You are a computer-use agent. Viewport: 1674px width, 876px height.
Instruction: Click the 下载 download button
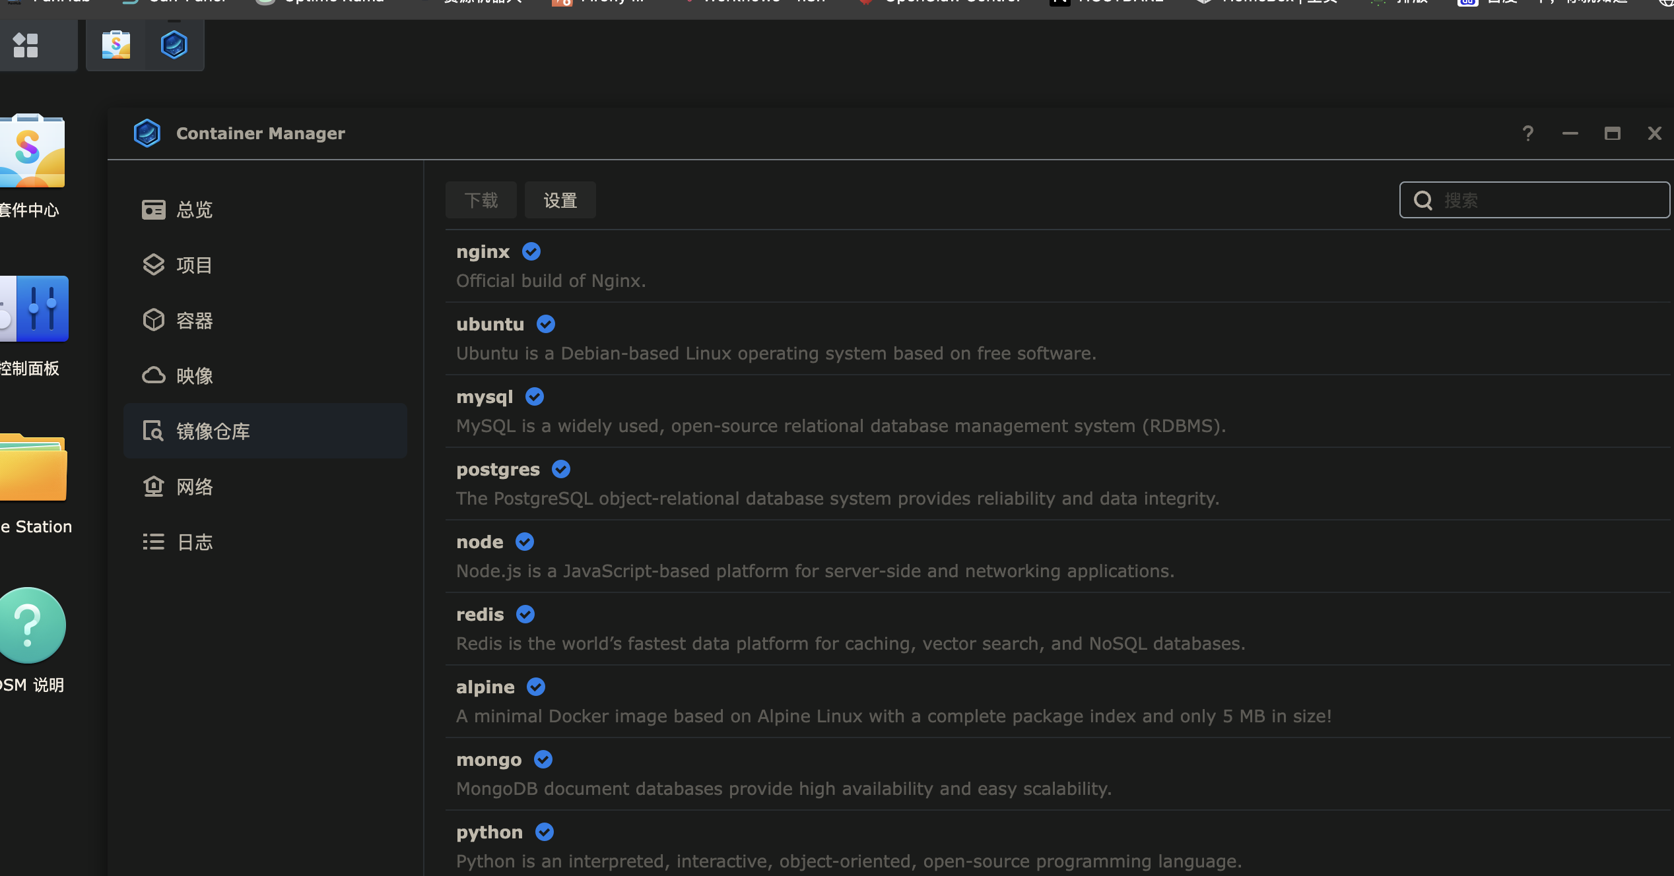481,200
